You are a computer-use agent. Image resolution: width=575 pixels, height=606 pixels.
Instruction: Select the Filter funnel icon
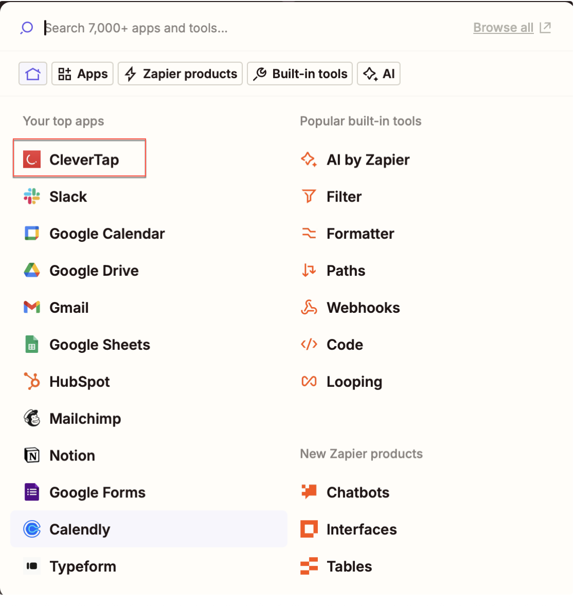309,197
